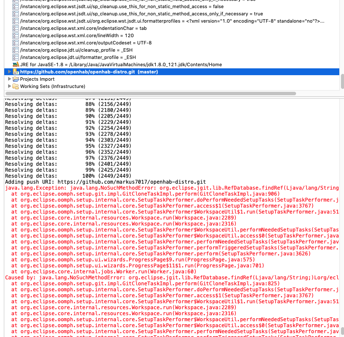
Task: Click the 'Resolving deltas: 88% (2156/2449)' line
Action: 68,104
